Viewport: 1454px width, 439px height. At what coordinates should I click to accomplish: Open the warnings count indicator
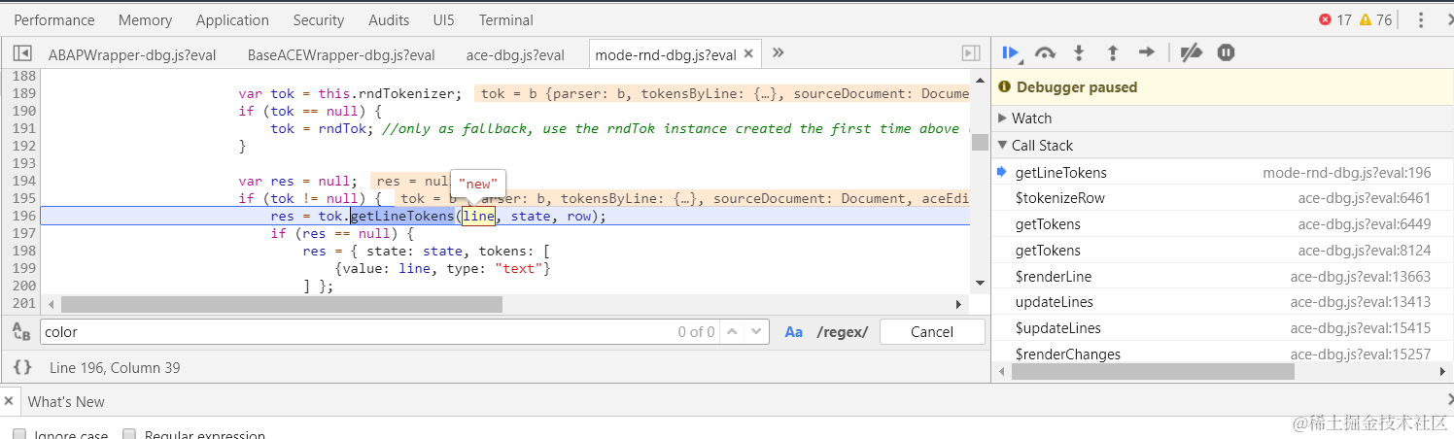(x=1375, y=19)
